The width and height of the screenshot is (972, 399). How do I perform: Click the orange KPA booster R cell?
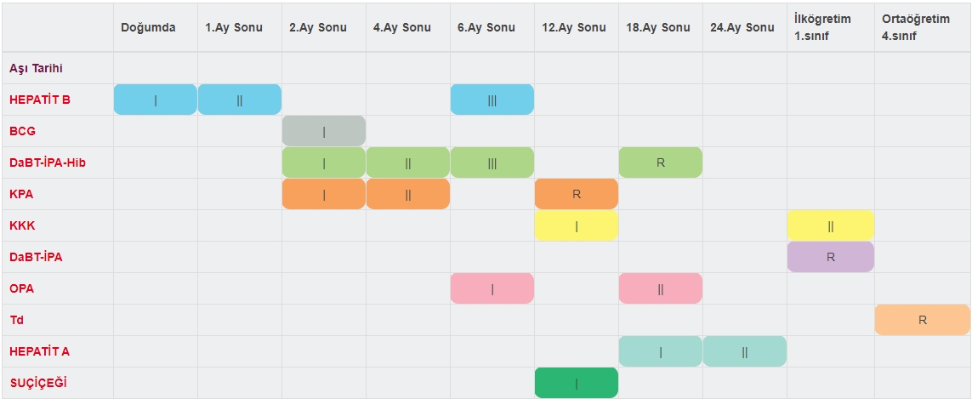point(577,194)
